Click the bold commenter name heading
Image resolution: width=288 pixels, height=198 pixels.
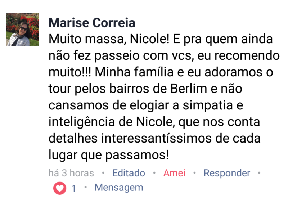[x=92, y=23]
